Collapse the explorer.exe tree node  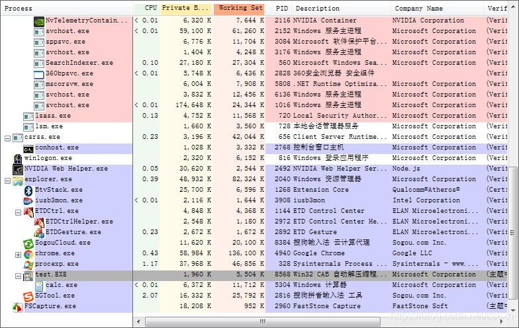(x=8, y=181)
